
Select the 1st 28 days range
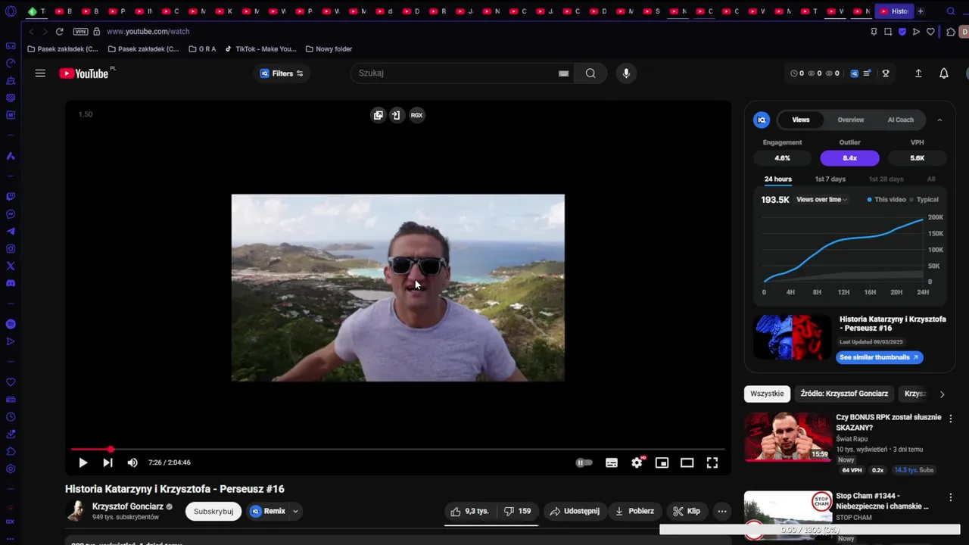tap(886, 179)
